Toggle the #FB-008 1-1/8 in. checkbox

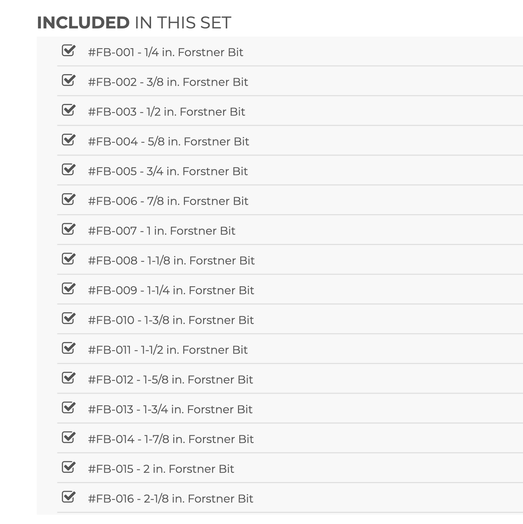point(68,259)
